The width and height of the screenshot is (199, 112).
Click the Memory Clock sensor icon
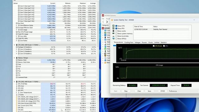pos(16,60)
